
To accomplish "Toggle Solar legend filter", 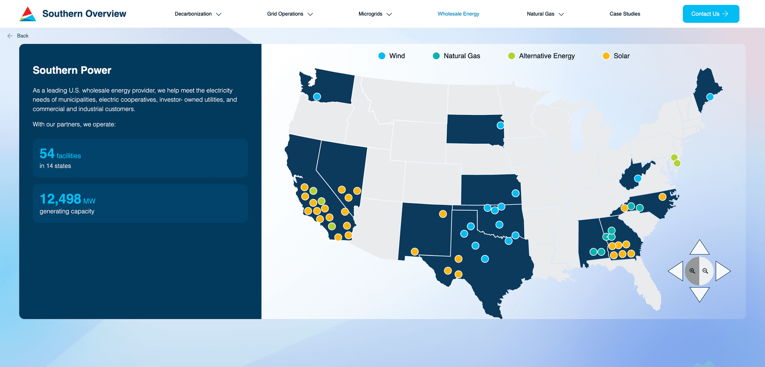I will point(616,56).
